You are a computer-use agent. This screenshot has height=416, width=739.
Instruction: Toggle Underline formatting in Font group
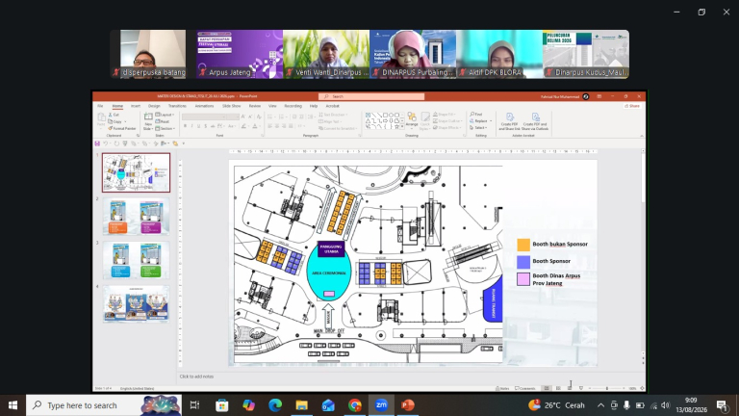198,126
